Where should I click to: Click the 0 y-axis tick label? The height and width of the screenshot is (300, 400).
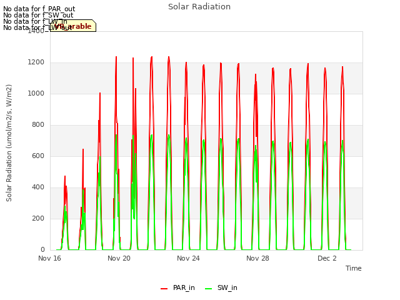coord(42,250)
